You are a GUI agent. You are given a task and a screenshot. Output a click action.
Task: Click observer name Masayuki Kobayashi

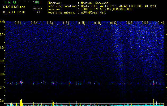coord(95,3)
